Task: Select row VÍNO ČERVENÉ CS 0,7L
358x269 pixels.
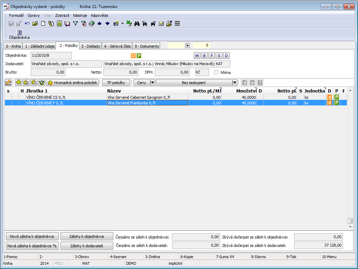Action: 176,97
